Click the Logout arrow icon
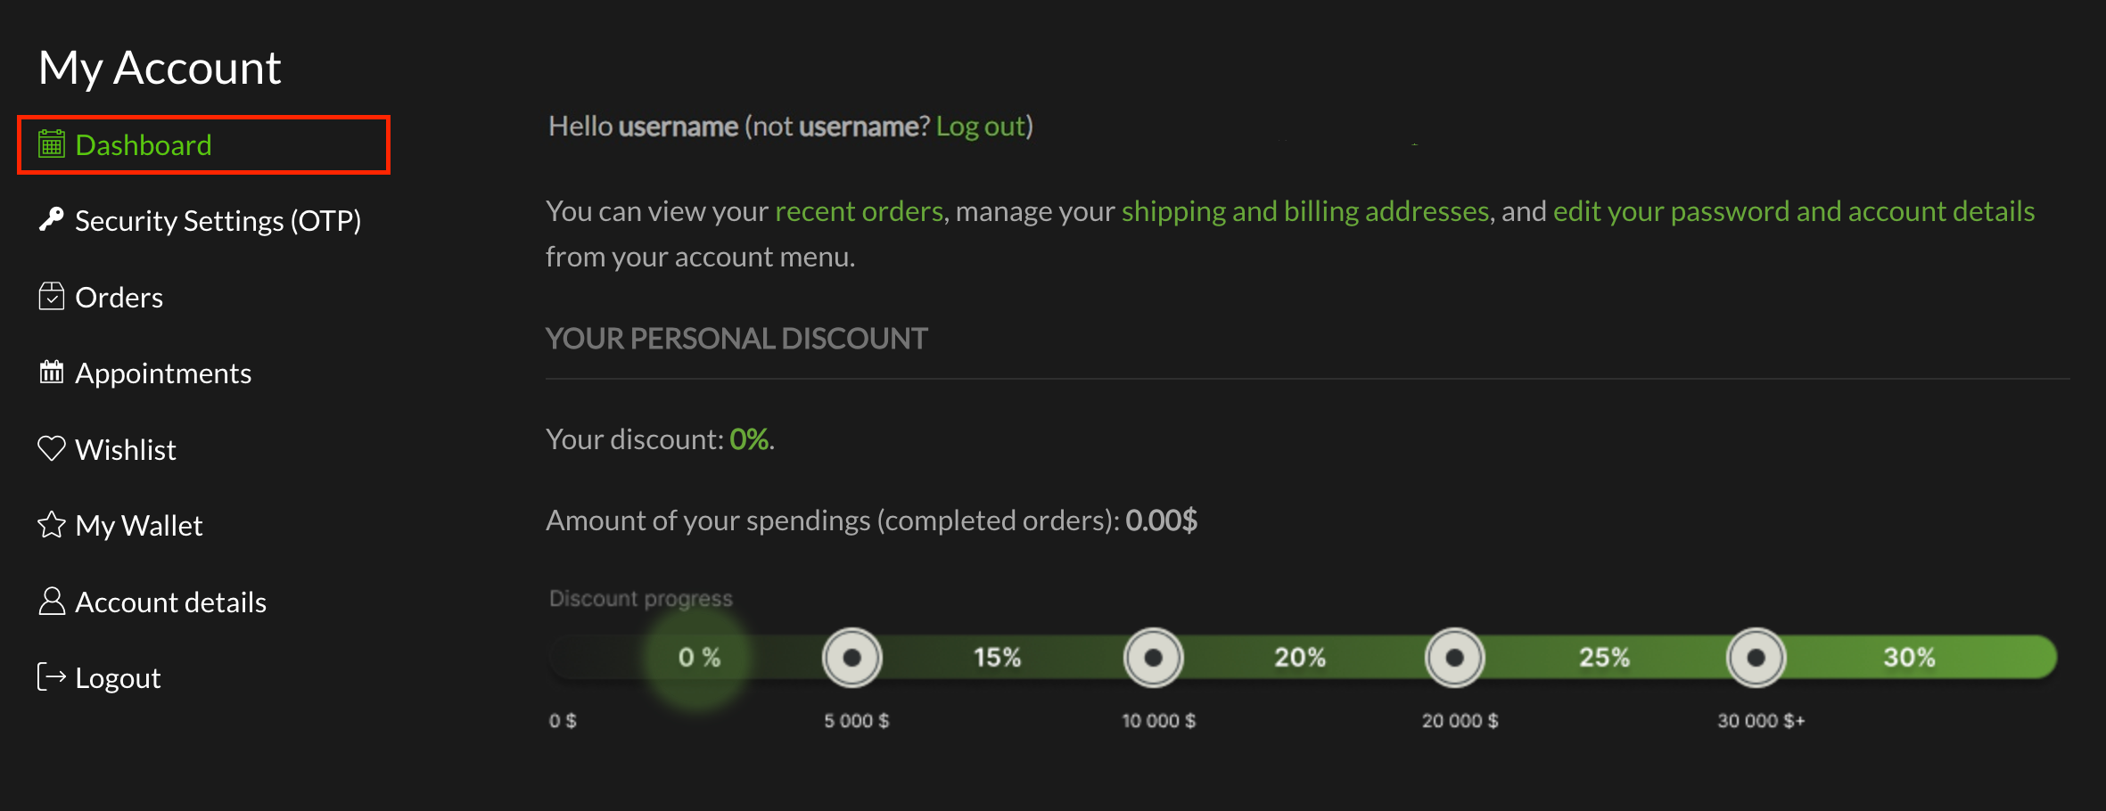2106x811 pixels. click(x=52, y=677)
